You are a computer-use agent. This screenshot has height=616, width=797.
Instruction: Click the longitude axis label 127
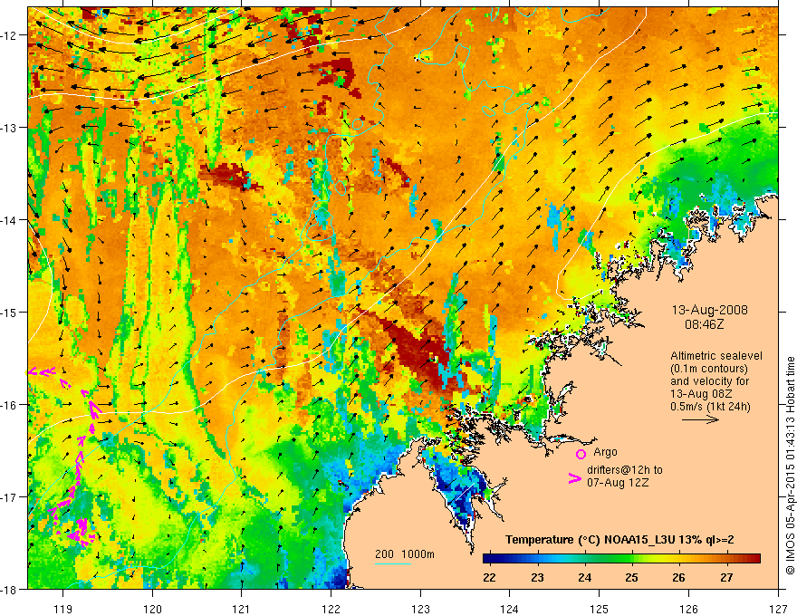(778, 609)
